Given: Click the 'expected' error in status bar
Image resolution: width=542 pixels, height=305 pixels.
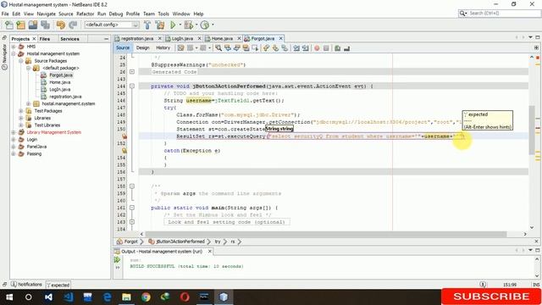Looking at the screenshot, I should pyautogui.click(x=58, y=285).
